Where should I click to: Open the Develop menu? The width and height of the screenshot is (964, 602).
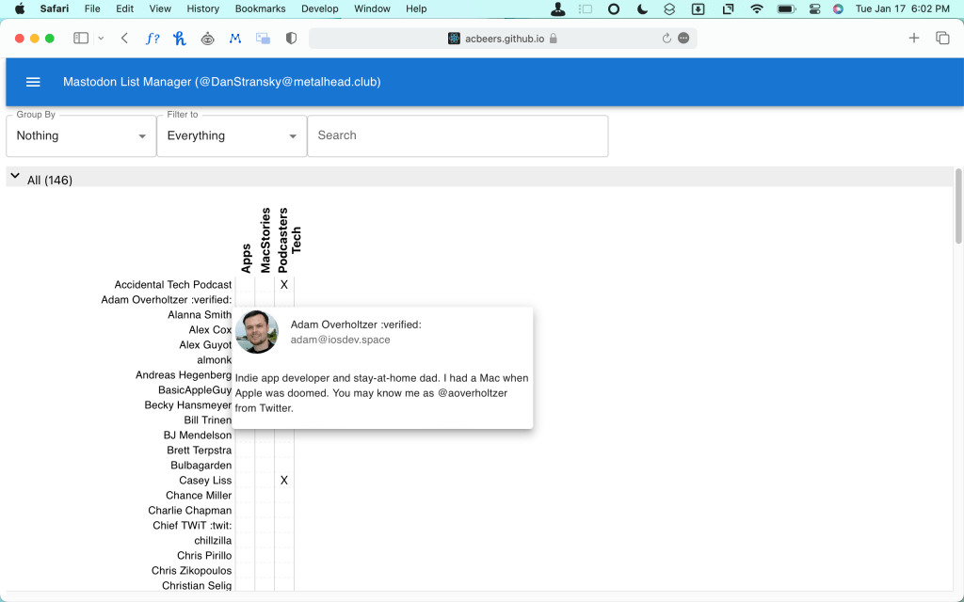pyautogui.click(x=319, y=8)
